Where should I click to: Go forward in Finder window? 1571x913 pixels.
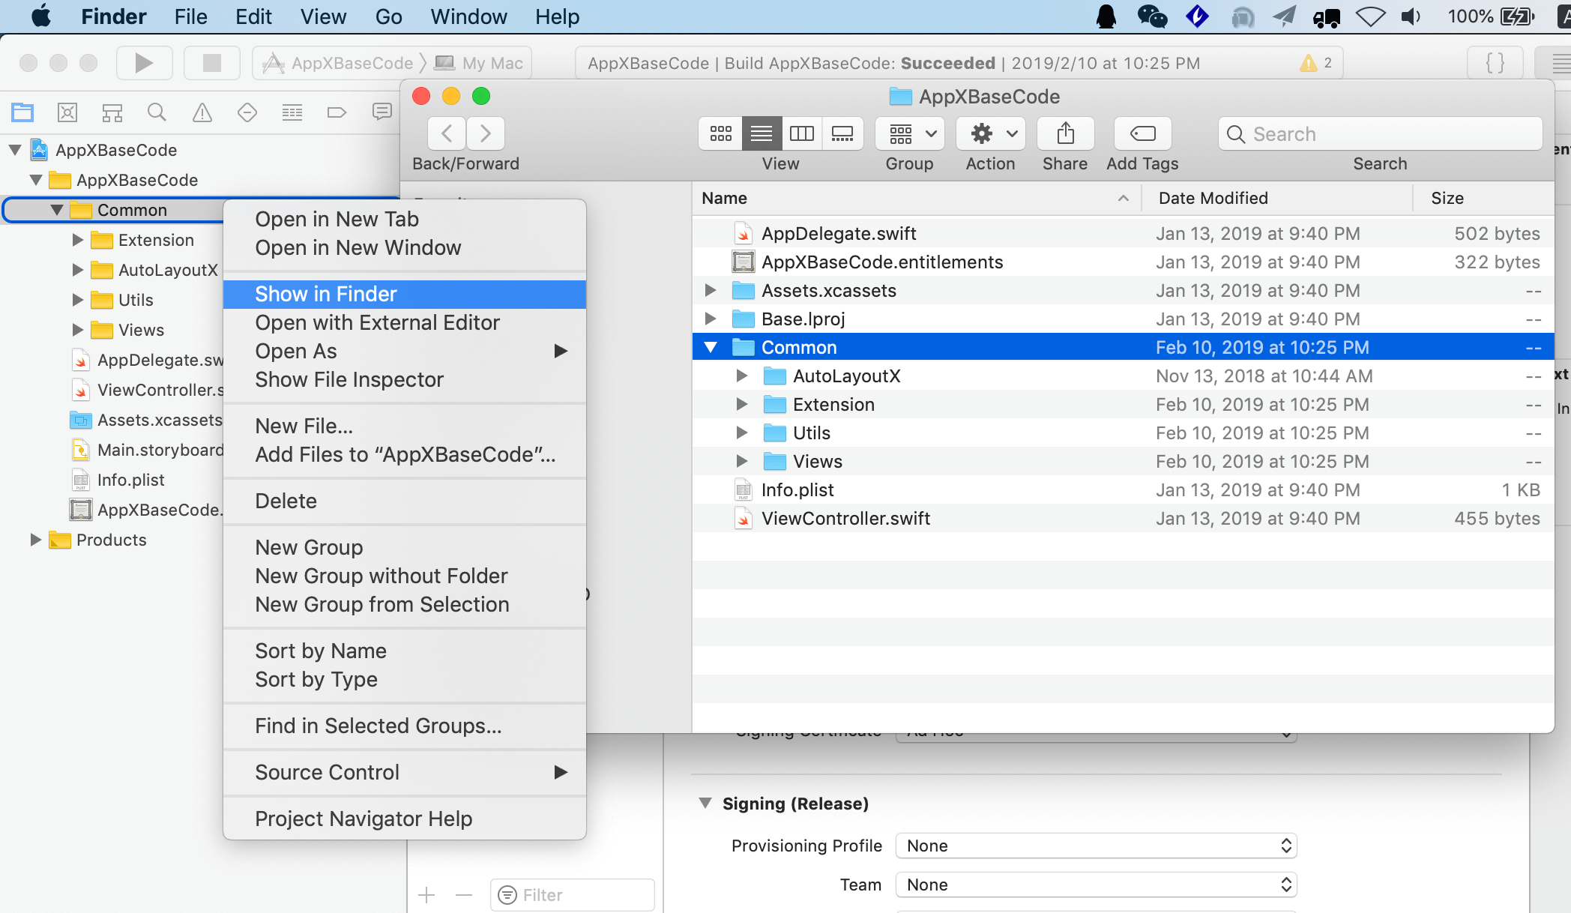486,133
